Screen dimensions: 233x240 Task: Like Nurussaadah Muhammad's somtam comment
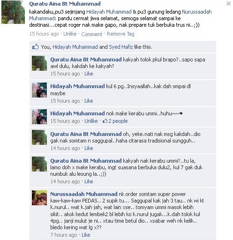point(86,235)
